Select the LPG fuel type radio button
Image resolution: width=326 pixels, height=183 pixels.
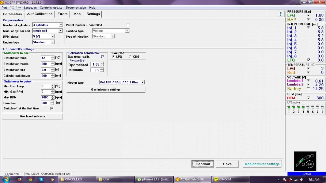(x=113, y=57)
